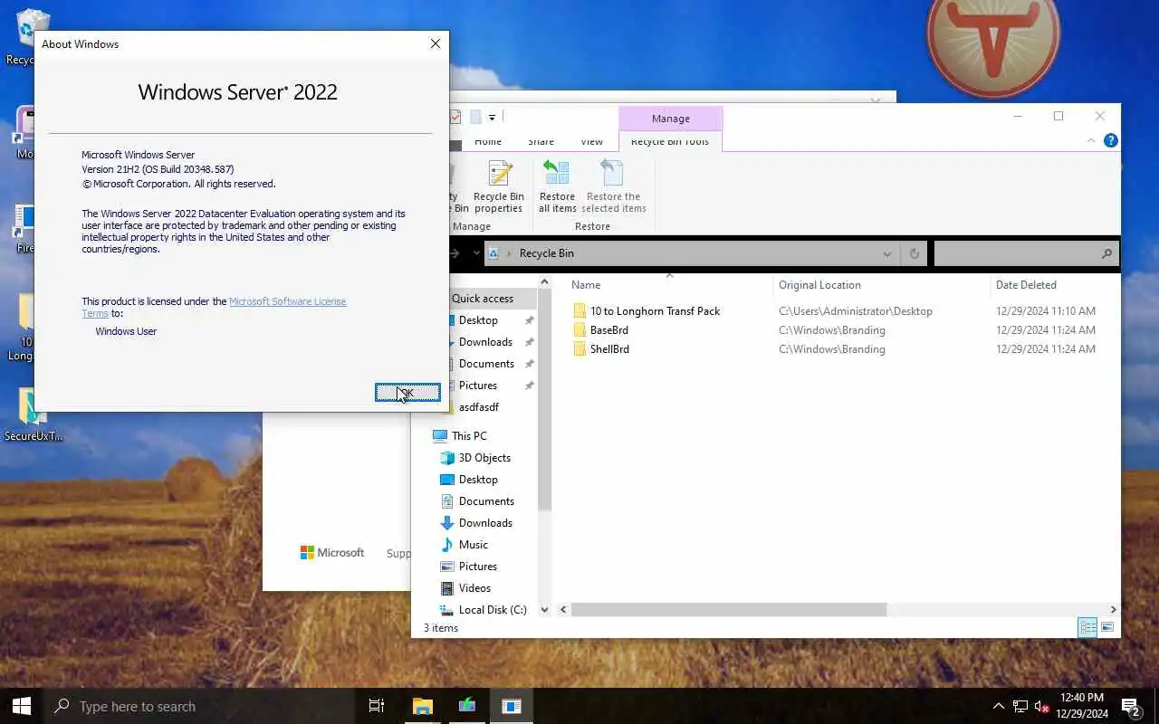Image resolution: width=1159 pixels, height=724 pixels.
Task: Select the 10 to Longhorn Transf Pack folder icon
Action: point(579,310)
